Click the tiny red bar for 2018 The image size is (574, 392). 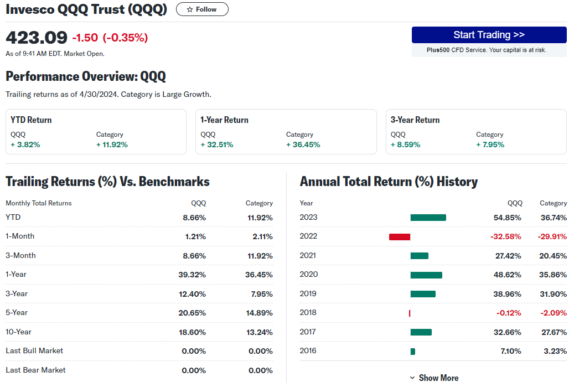[410, 313]
